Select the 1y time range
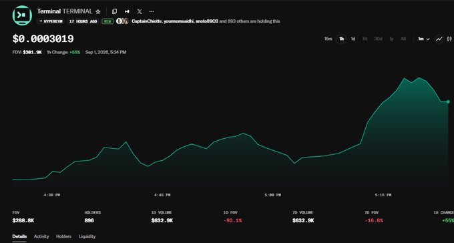Viewport: 454px width, 243px height. click(391, 39)
